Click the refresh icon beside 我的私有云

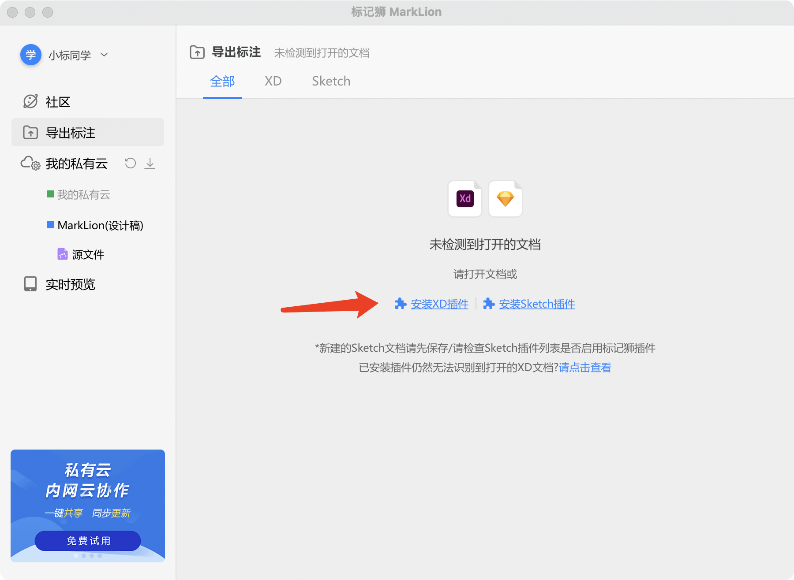[x=130, y=164]
